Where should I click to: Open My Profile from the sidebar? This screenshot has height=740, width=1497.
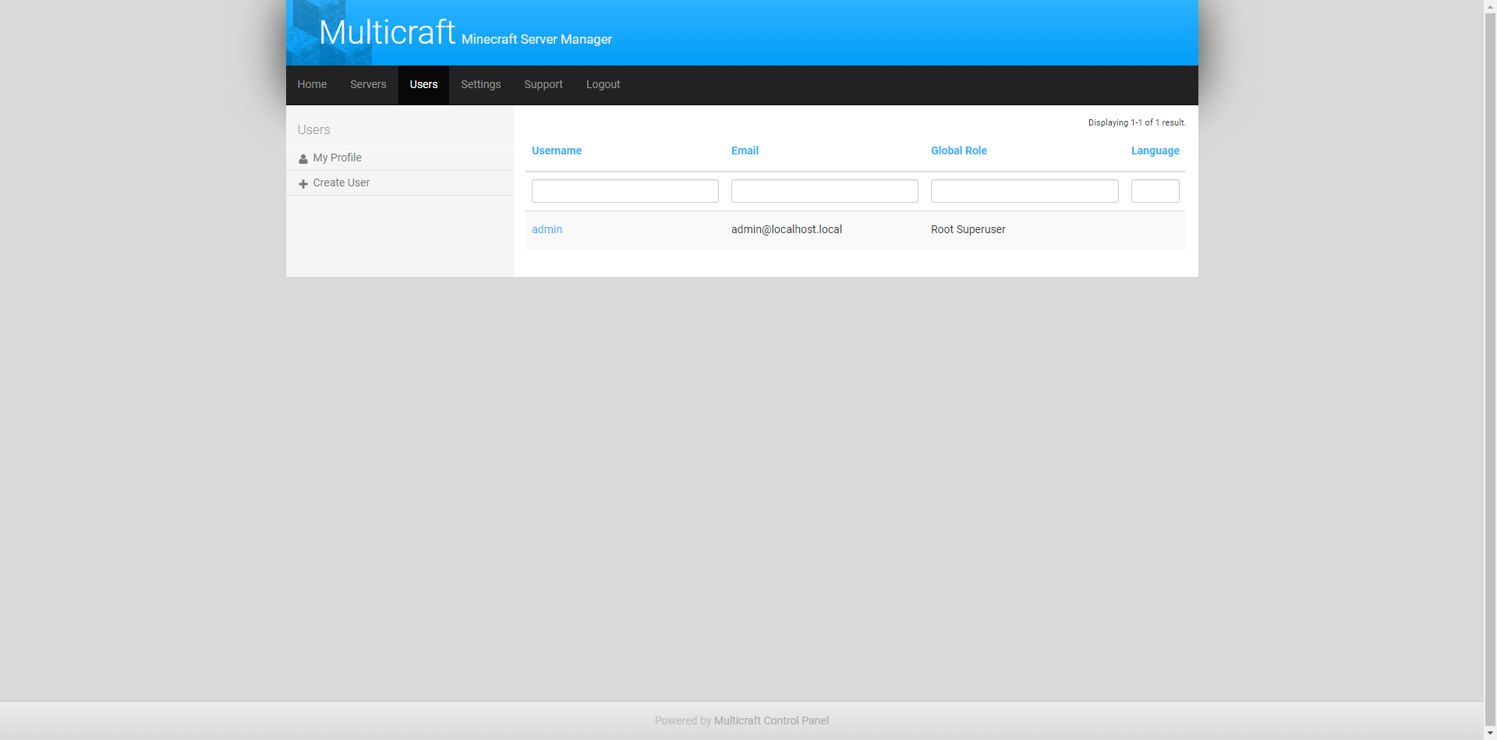point(337,158)
